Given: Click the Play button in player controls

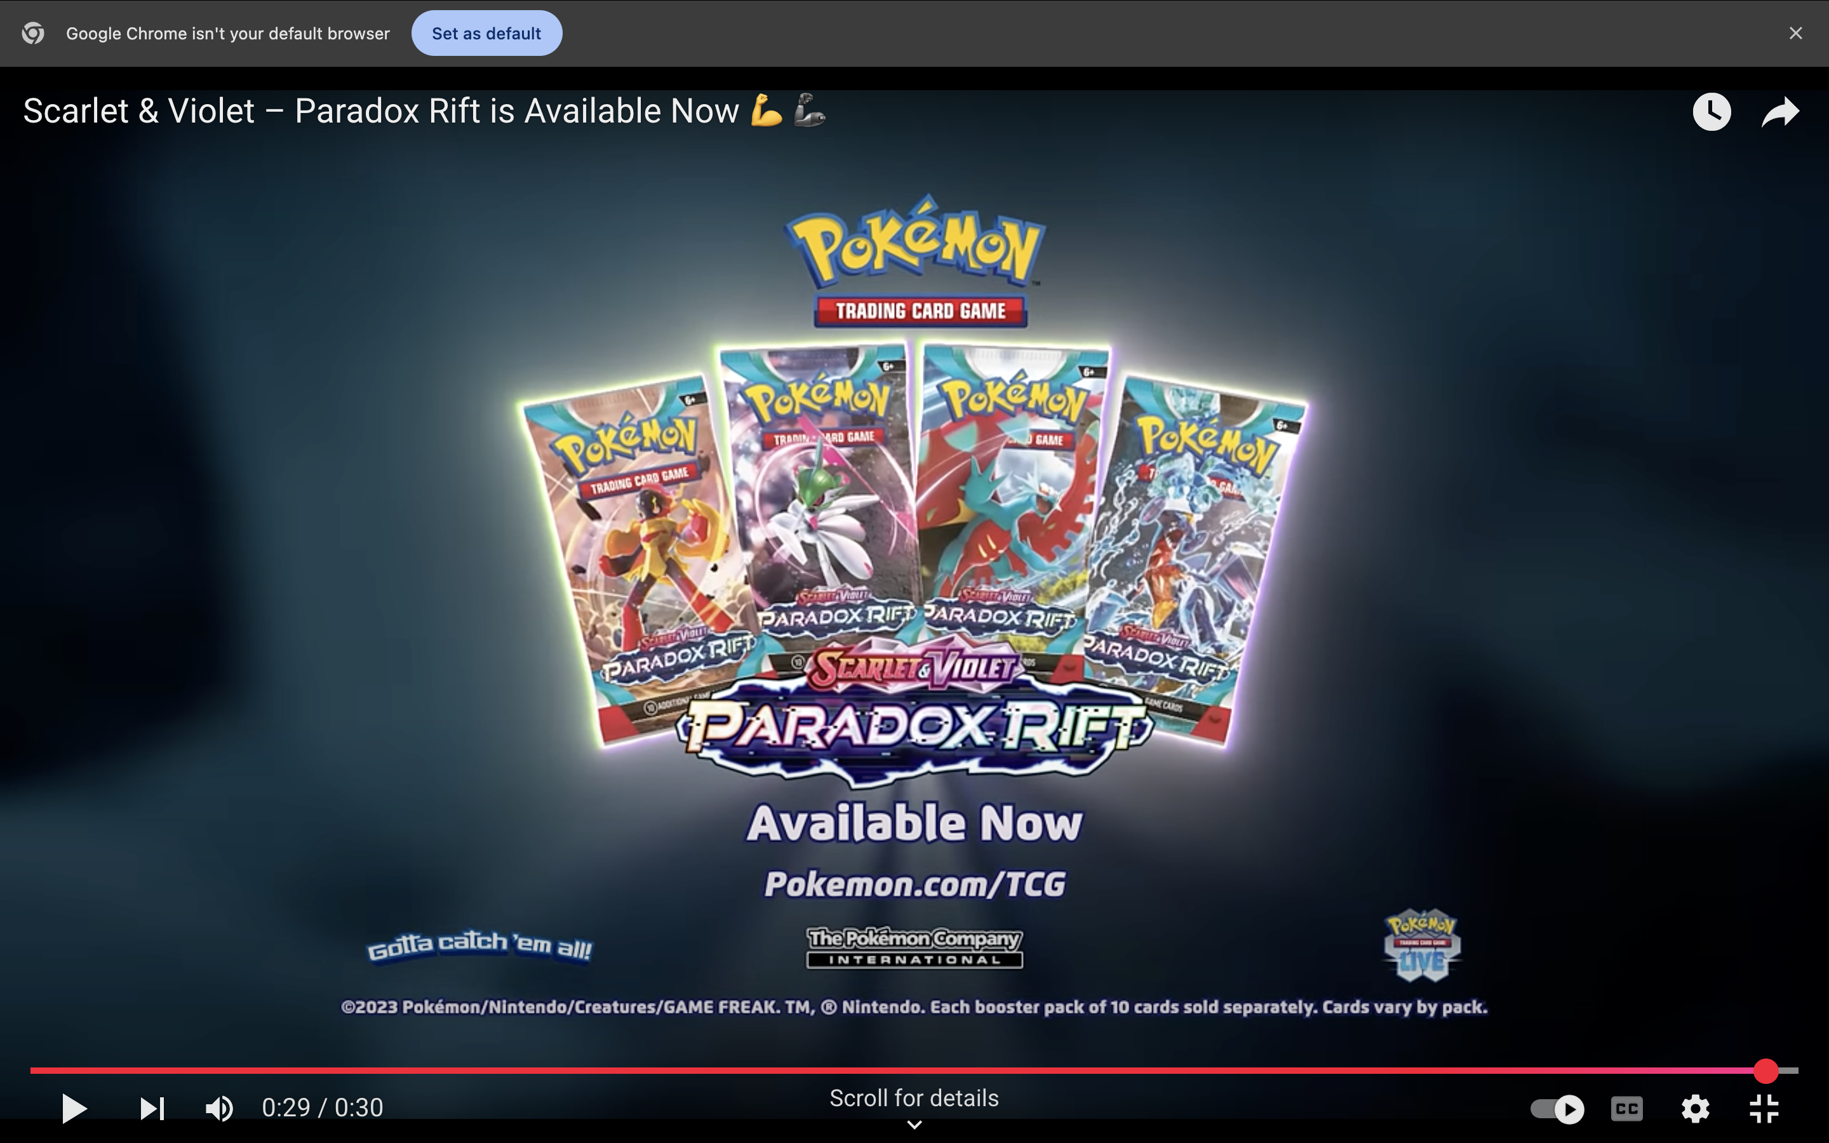Looking at the screenshot, I should tap(73, 1108).
